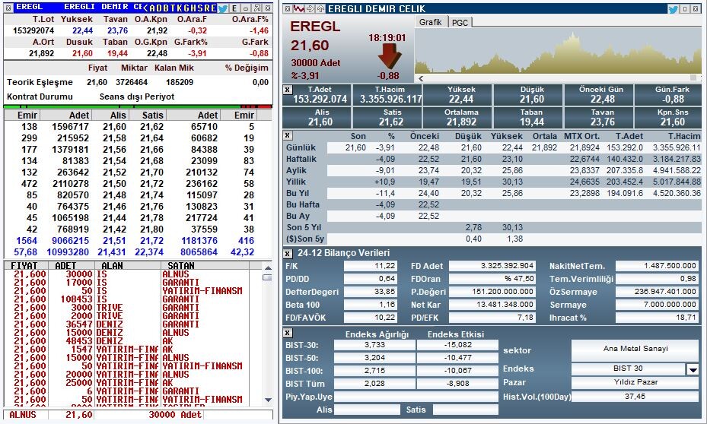Click the green/red buy-sell ratio bar
The image size is (707, 424).
tap(138, 106)
